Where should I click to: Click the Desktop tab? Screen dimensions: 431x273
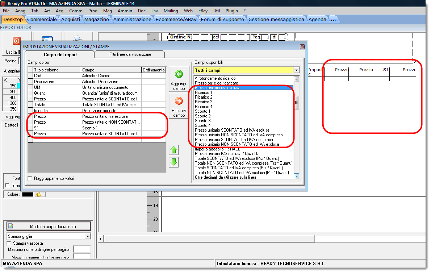[x=13, y=19]
